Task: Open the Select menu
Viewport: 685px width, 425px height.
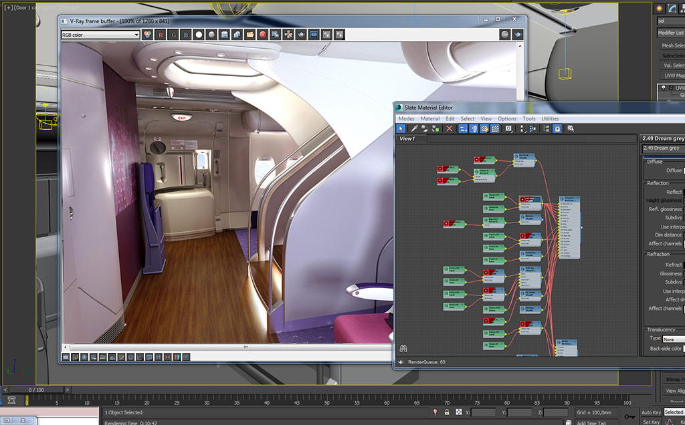Action: point(468,119)
